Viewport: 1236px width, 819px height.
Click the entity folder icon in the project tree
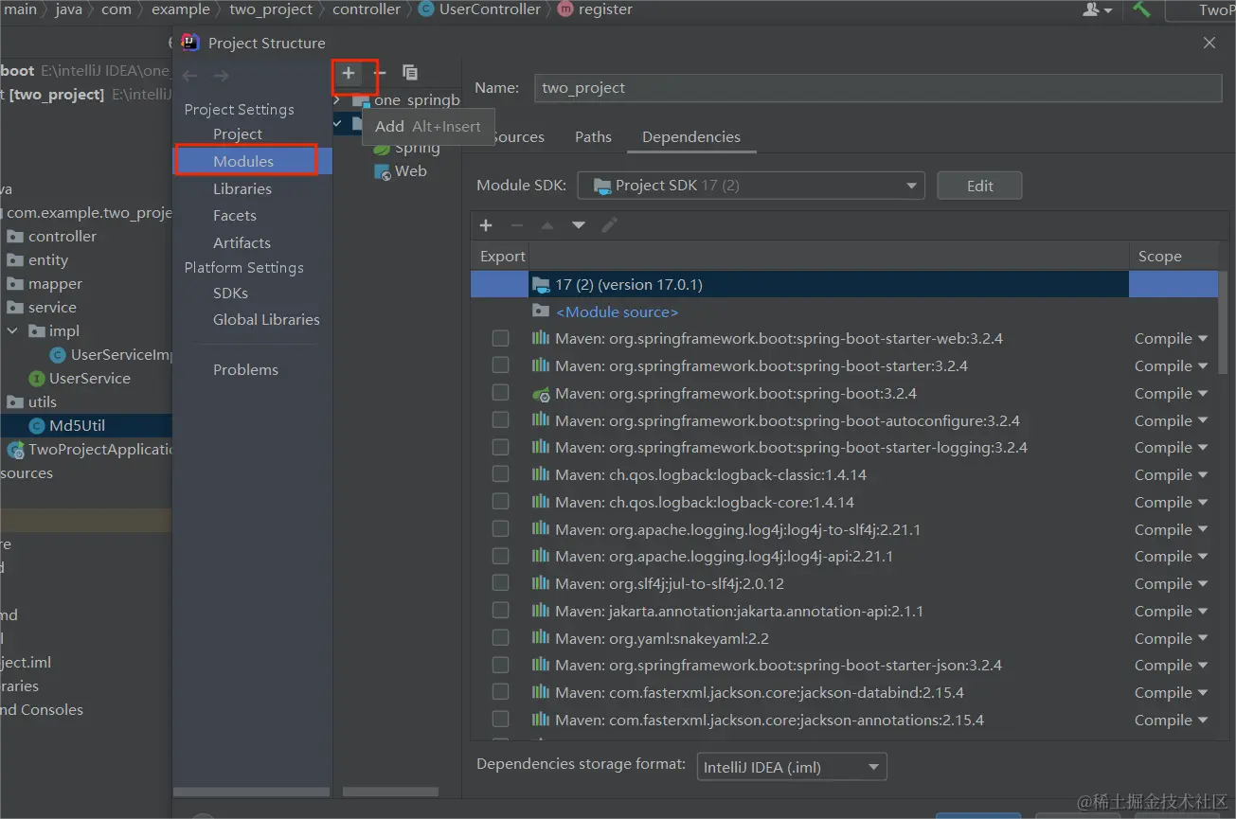pos(15,260)
